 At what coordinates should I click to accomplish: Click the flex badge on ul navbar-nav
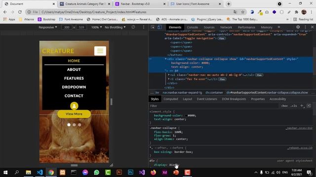[x=259, y=75]
